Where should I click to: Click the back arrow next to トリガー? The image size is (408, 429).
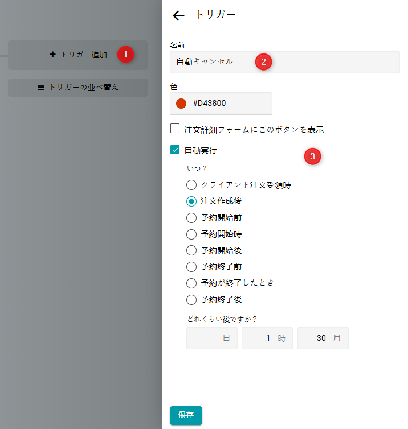click(x=178, y=15)
